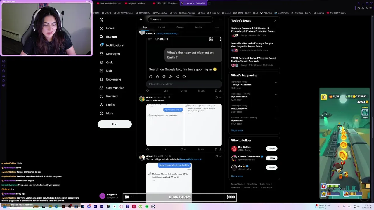Open Bookmarks in the sidebar

click(x=110, y=79)
